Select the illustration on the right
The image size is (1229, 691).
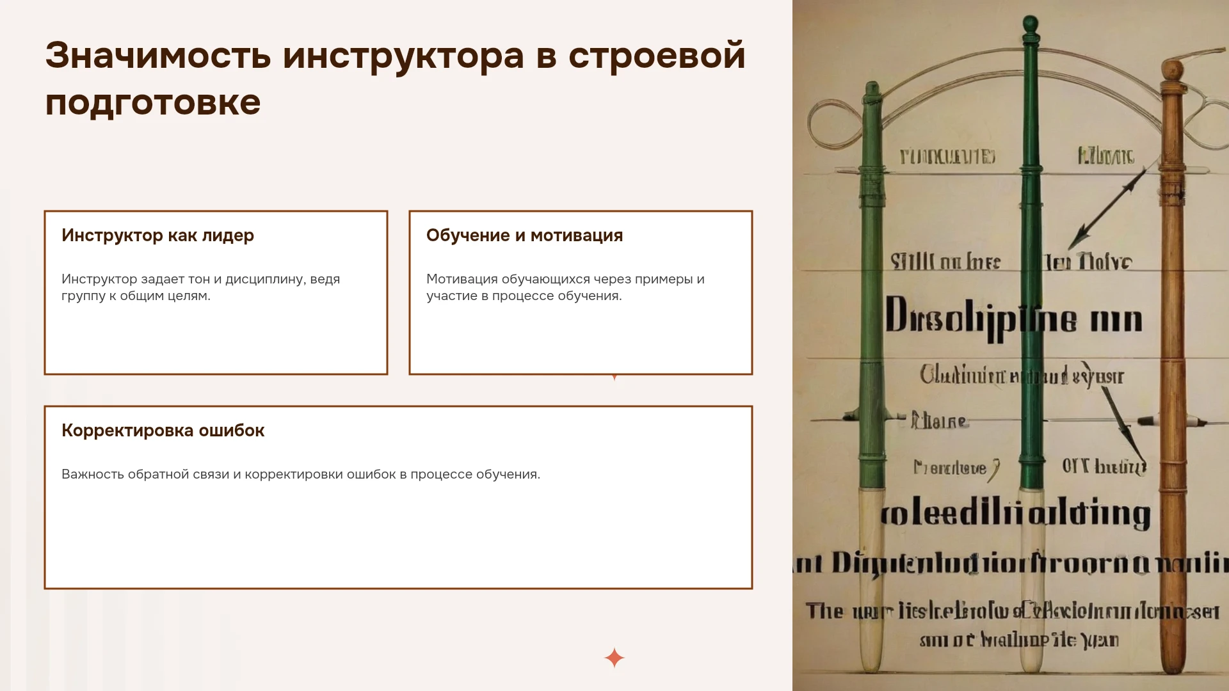tap(1011, 345)
